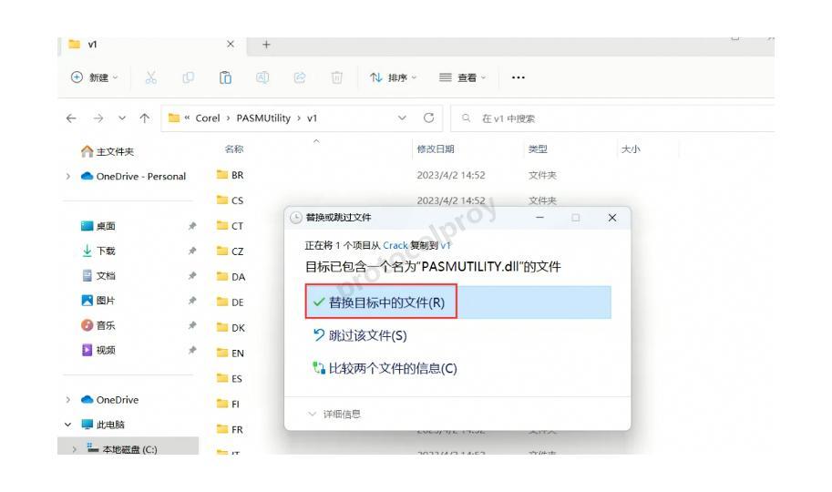Click the Crack source link in dialog

click(395, 245)
